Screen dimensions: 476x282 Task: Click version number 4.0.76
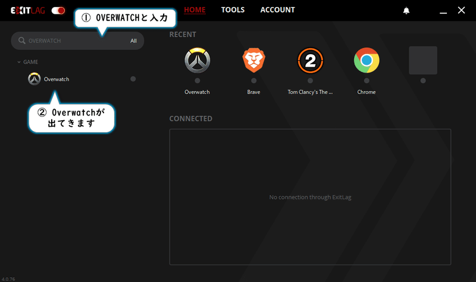tap(8, 279)
